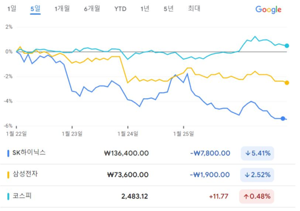The width and height of the screenshot is (300, 211).
Task: Click the ↓2.52% change badge
Action: click(257, 175)
